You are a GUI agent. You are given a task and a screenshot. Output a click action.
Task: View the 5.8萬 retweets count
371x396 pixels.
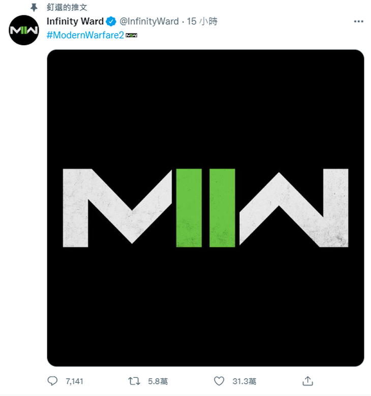pos(158,381)
